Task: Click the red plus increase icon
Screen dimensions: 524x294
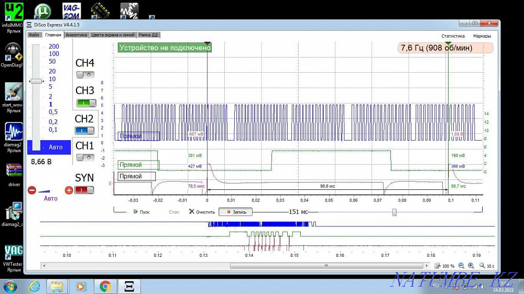Action: 69,190
